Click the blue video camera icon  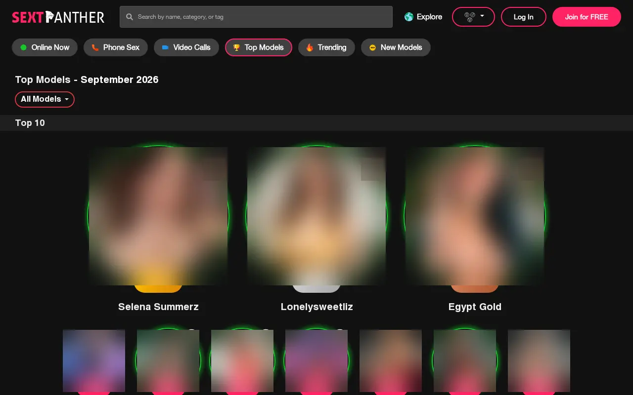pyautogui.click(x=165, y=47)
